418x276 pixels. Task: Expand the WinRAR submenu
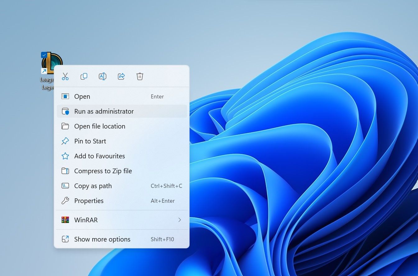122,220
